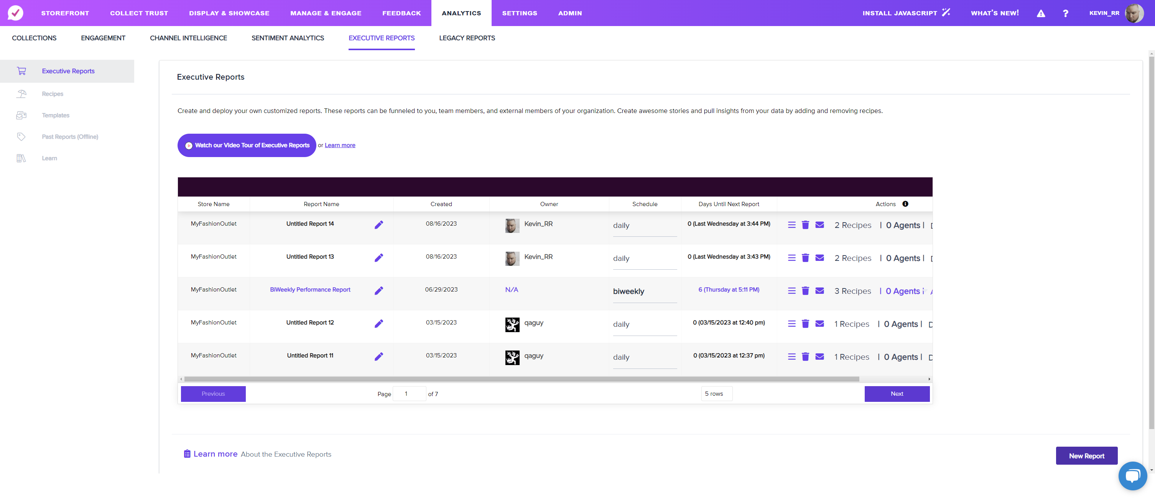Click the Kevin_RR profile avatar
This screenshot has height=498, width=1155.
point(1135,13)
